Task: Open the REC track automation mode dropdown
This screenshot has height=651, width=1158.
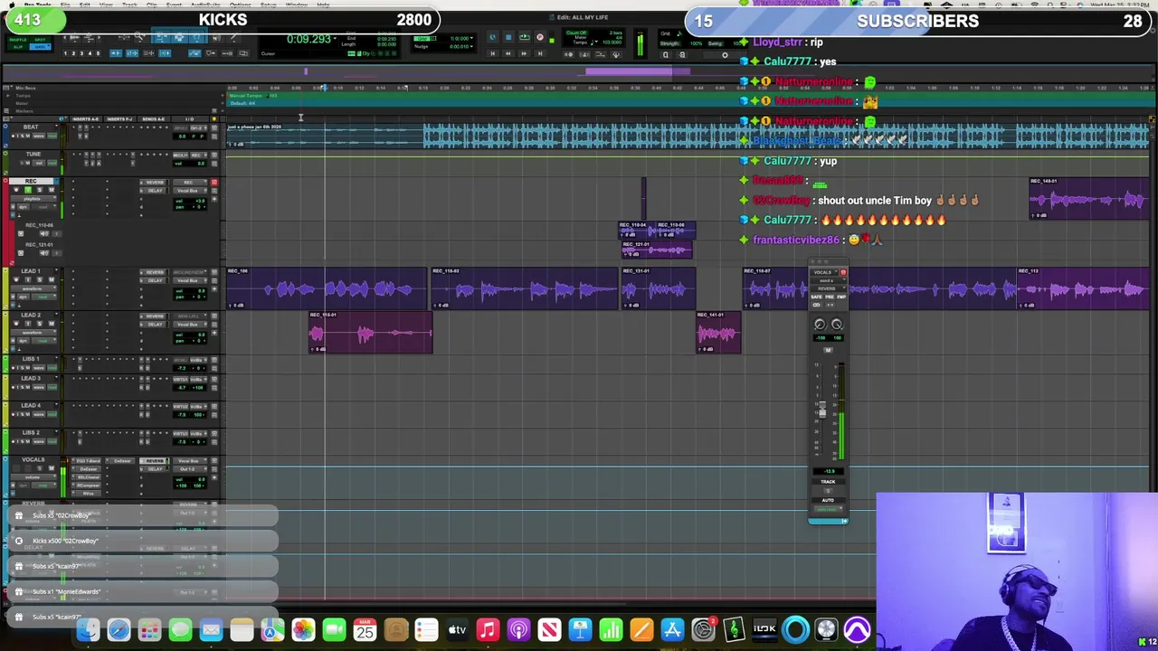Action: click(43, 207)
